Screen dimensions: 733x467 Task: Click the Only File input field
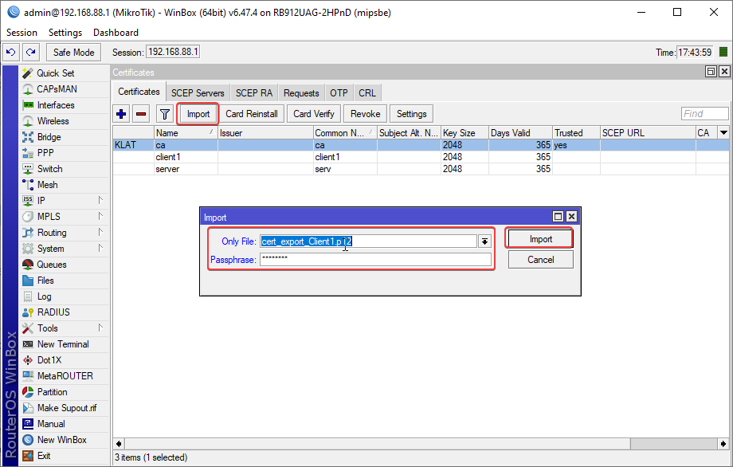(x=368, y=241)
